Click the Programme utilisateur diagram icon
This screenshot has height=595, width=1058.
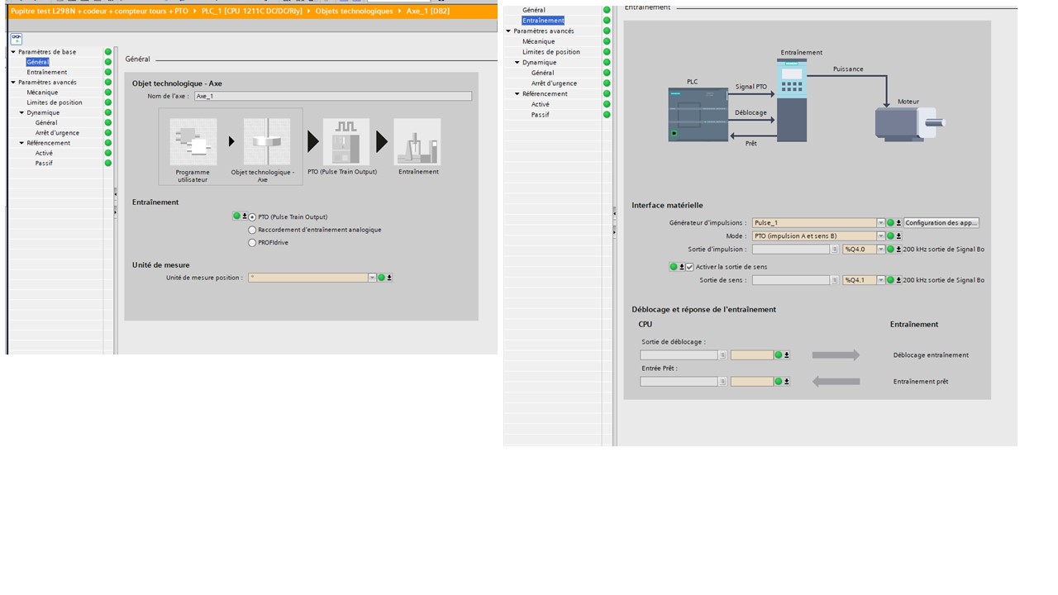193,142
